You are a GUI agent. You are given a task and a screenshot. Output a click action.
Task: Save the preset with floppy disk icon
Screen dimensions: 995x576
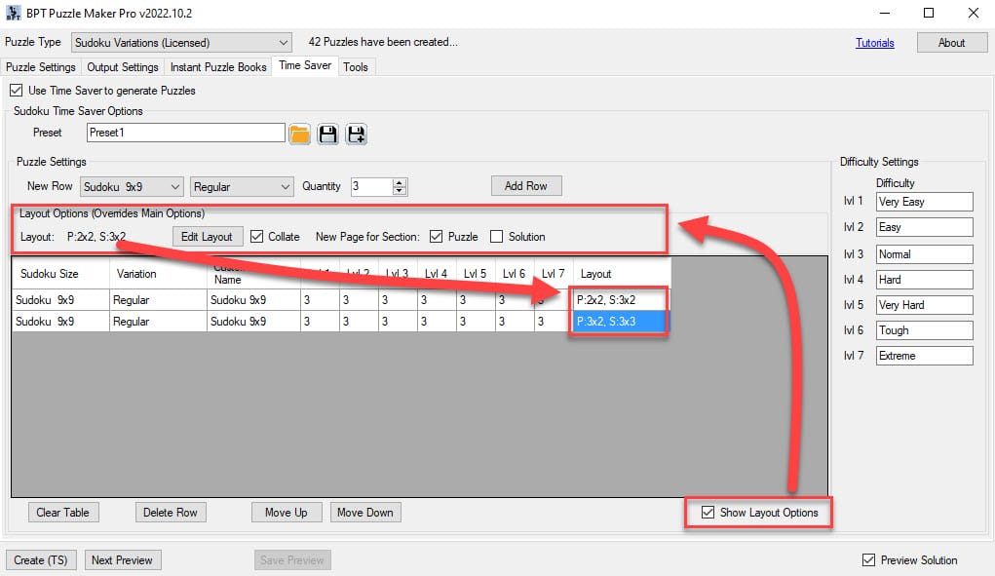[328, 134]
